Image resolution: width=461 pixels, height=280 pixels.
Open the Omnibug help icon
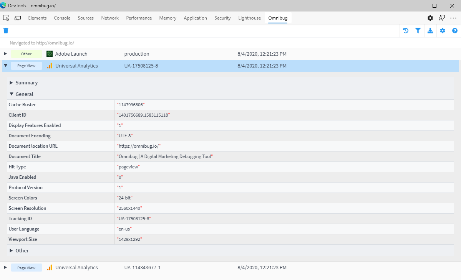pos(455,31)
